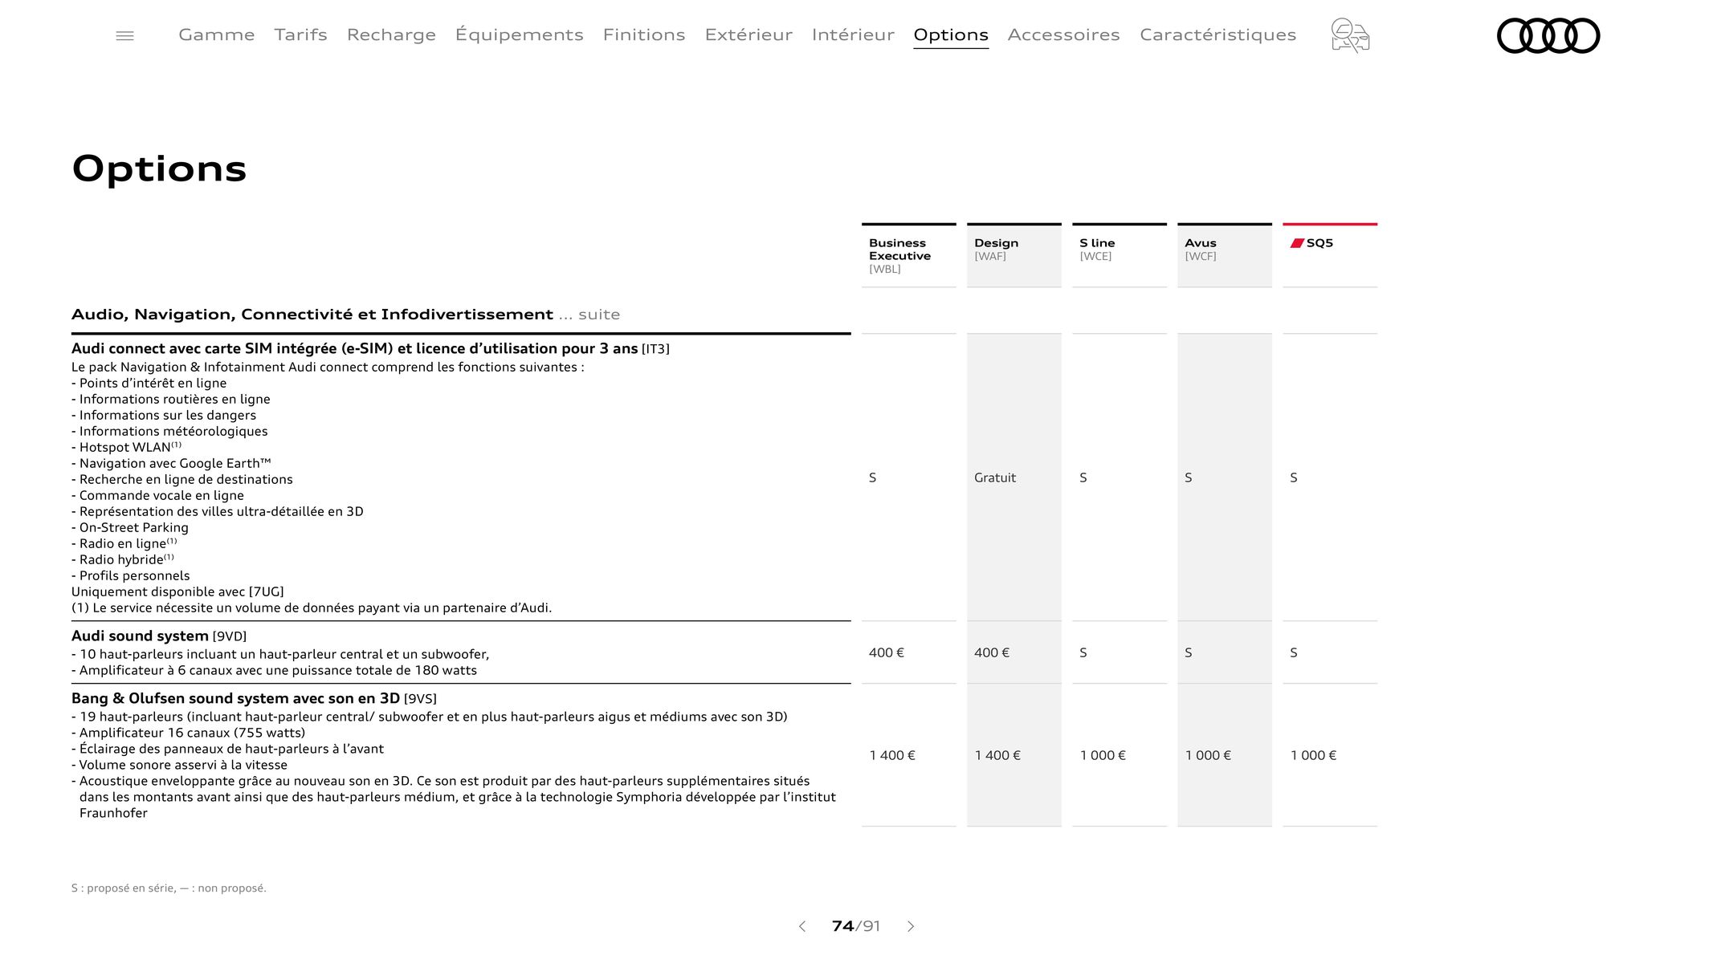Click the 1 000 € price under SQ5

coord(1313,755)
